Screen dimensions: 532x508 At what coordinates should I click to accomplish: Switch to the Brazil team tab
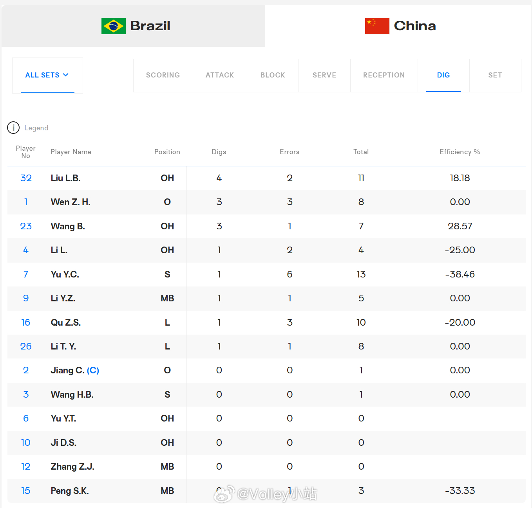coord(133,26)
